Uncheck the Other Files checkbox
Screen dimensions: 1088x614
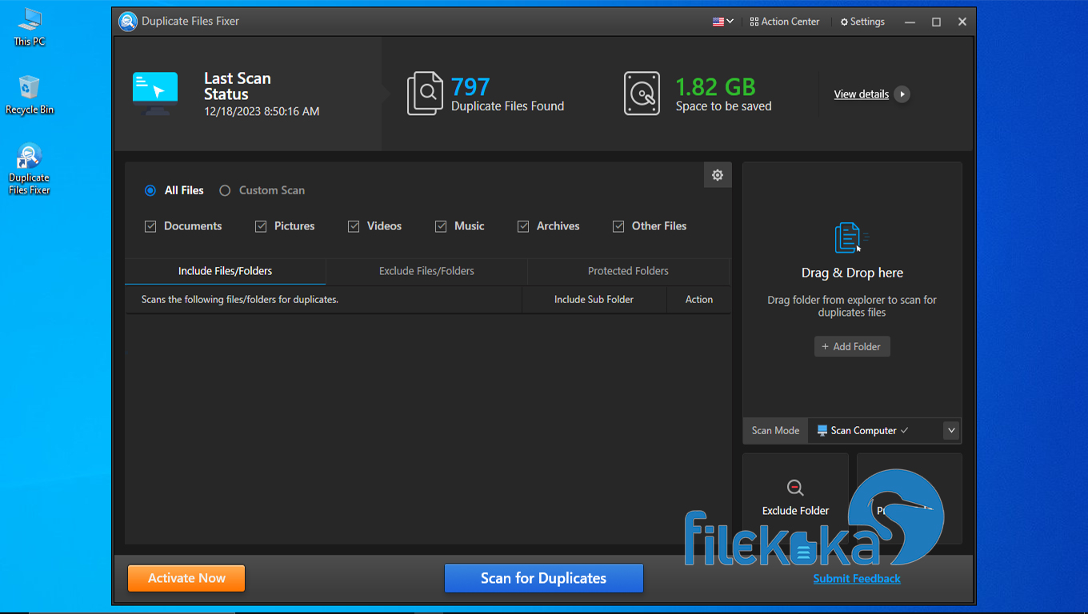pyautogui.click(x=618, y=226)
